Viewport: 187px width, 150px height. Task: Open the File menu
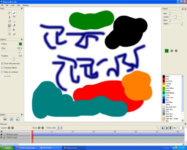click(2, 5)
